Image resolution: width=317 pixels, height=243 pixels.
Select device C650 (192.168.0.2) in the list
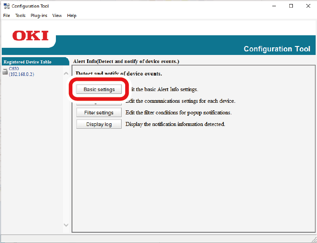tap(21, 71)
